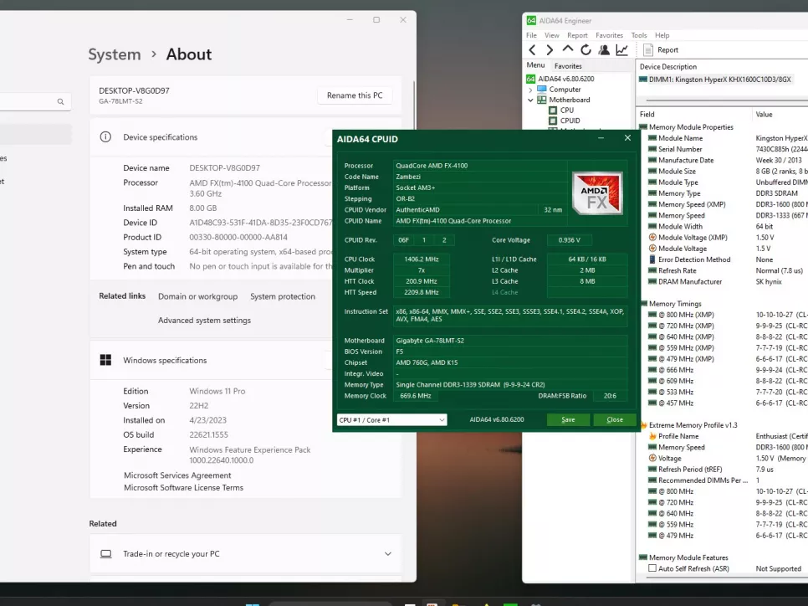
Task: Open the CPU #1 / Core #1 dropdown
Action: click(391, 420)
